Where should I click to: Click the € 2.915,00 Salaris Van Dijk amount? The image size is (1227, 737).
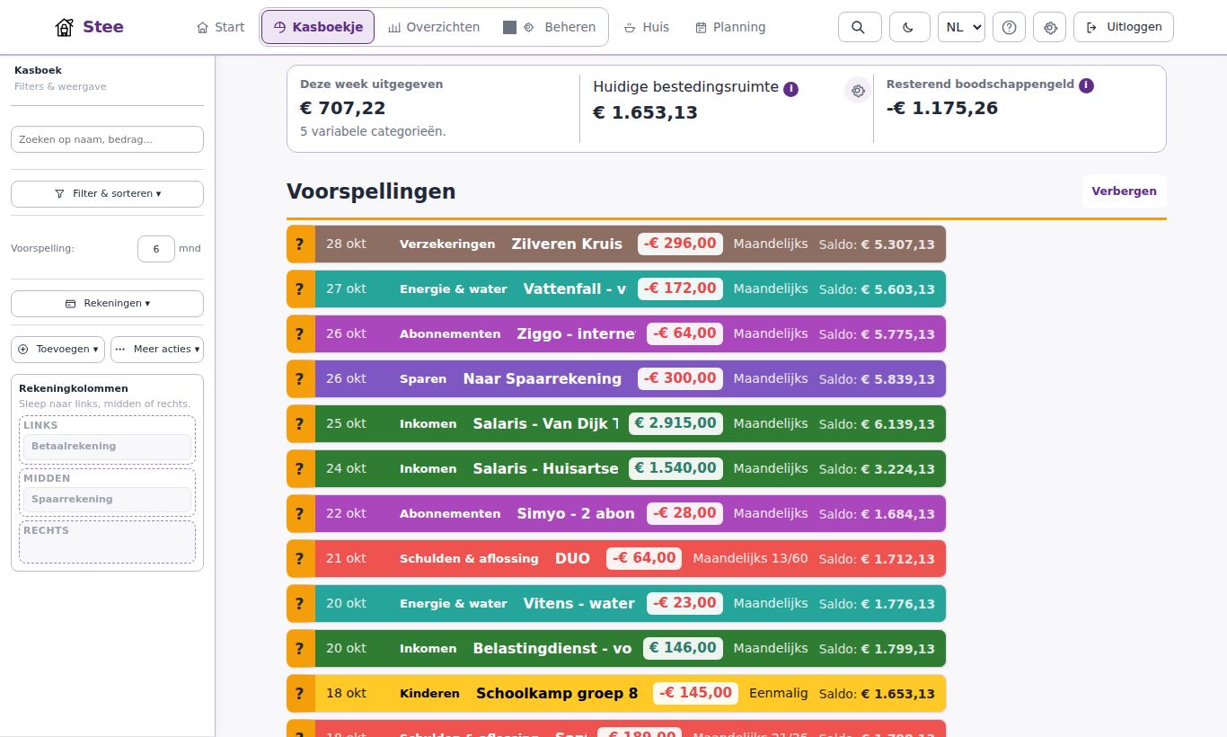pyautogui.click(x=675, y=423)
